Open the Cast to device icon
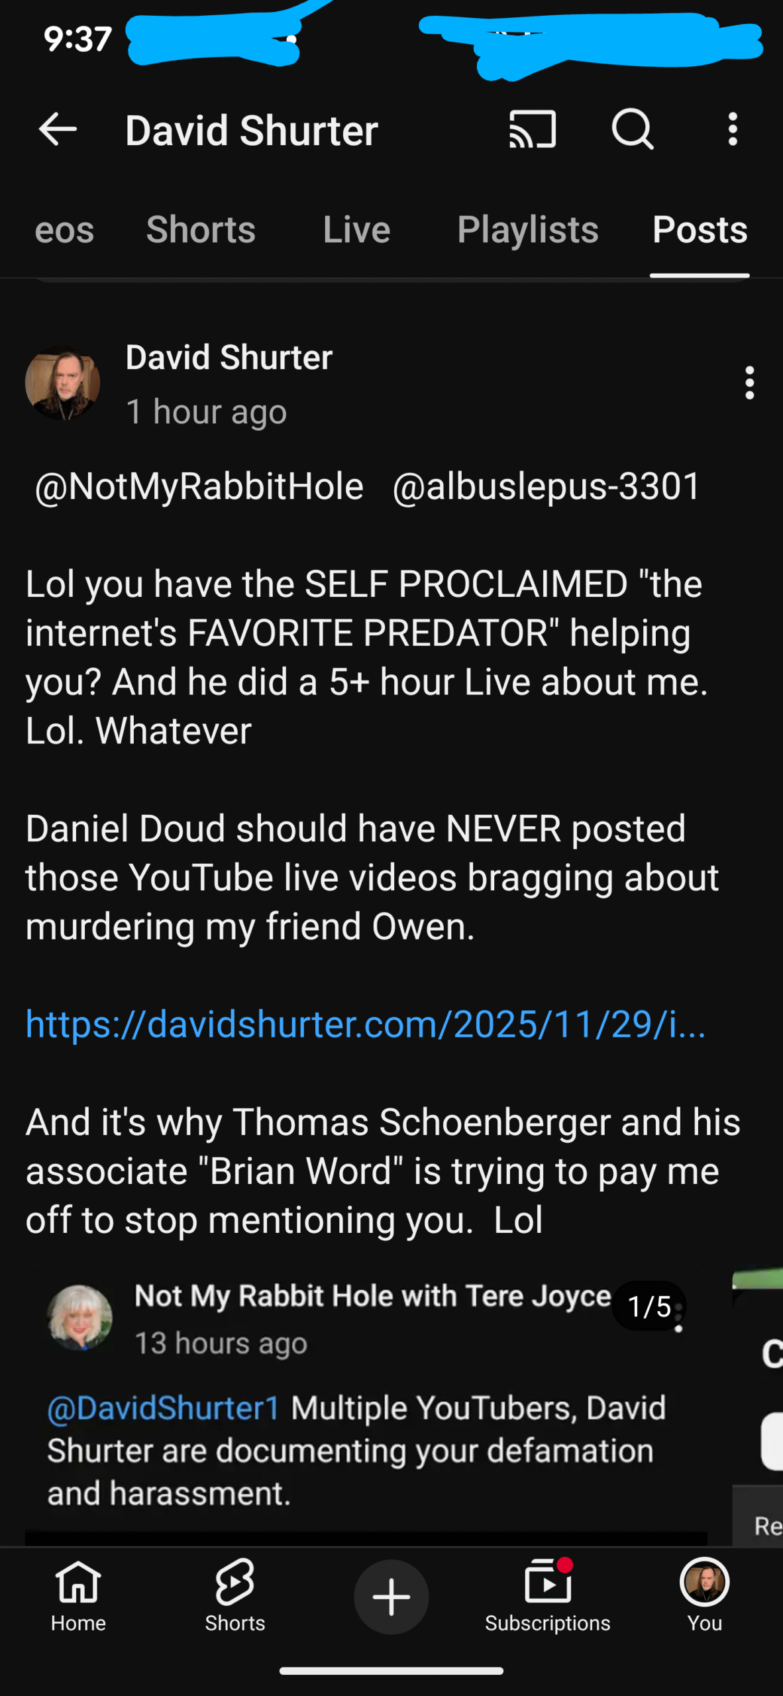 (x=532, y=129)
